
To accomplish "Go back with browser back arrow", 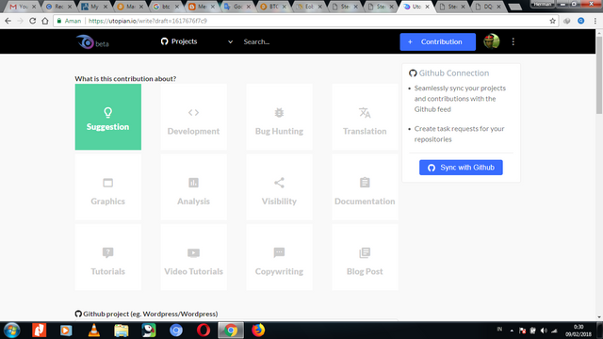I will [x=8, y=21].
